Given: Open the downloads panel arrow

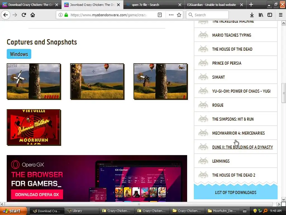Looking at the screenshot, I should point(252,15).
